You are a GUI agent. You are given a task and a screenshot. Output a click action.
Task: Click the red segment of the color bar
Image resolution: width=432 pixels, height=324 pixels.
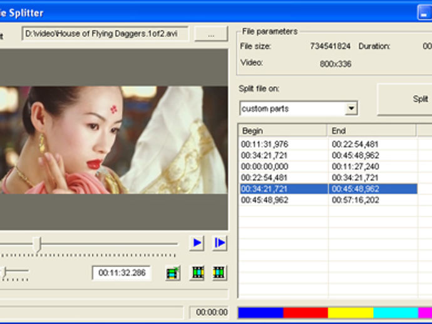click(306, 313)
